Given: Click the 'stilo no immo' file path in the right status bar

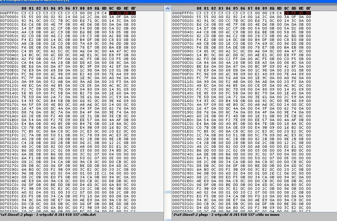Looking at the screenshot, I should tap(226, 214).
